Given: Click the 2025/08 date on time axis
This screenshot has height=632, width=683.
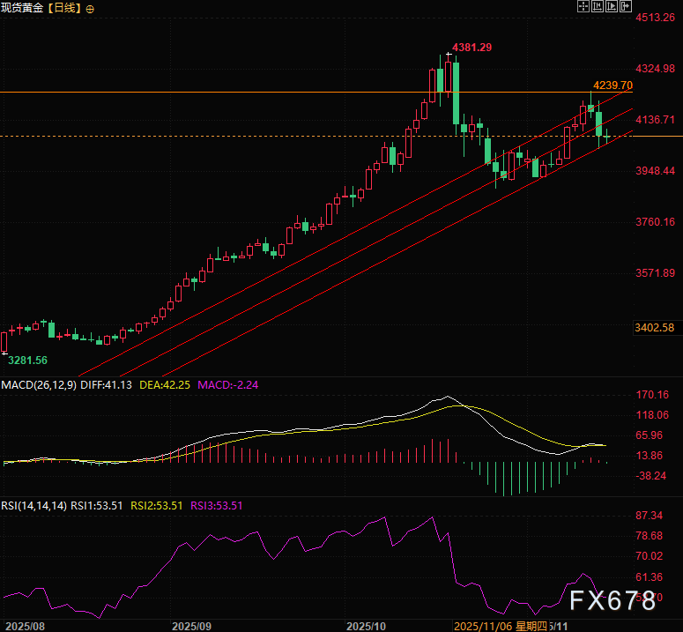Looking at the screenshot, I should [x=24, y=625].
